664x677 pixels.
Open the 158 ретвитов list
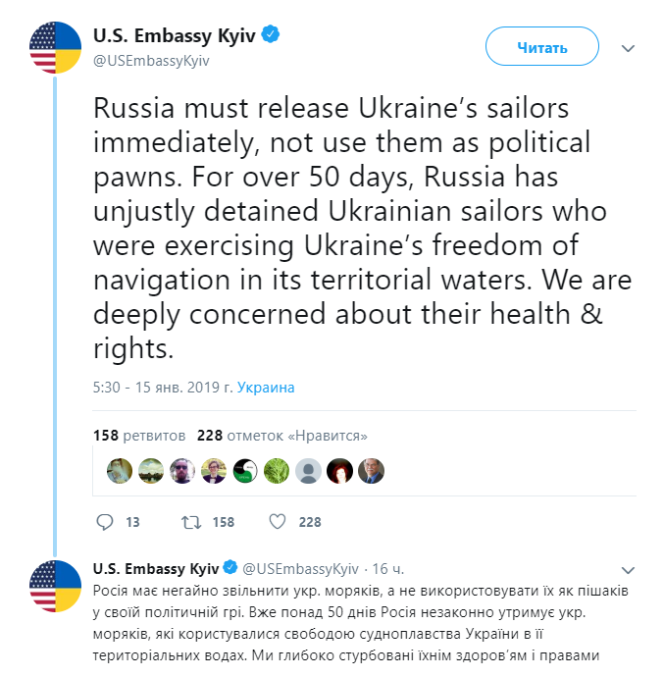(x=139, y=435)
